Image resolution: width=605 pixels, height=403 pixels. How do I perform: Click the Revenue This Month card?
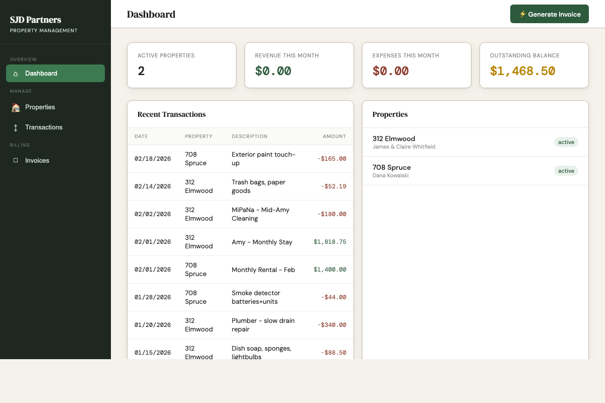click(299, 65)
